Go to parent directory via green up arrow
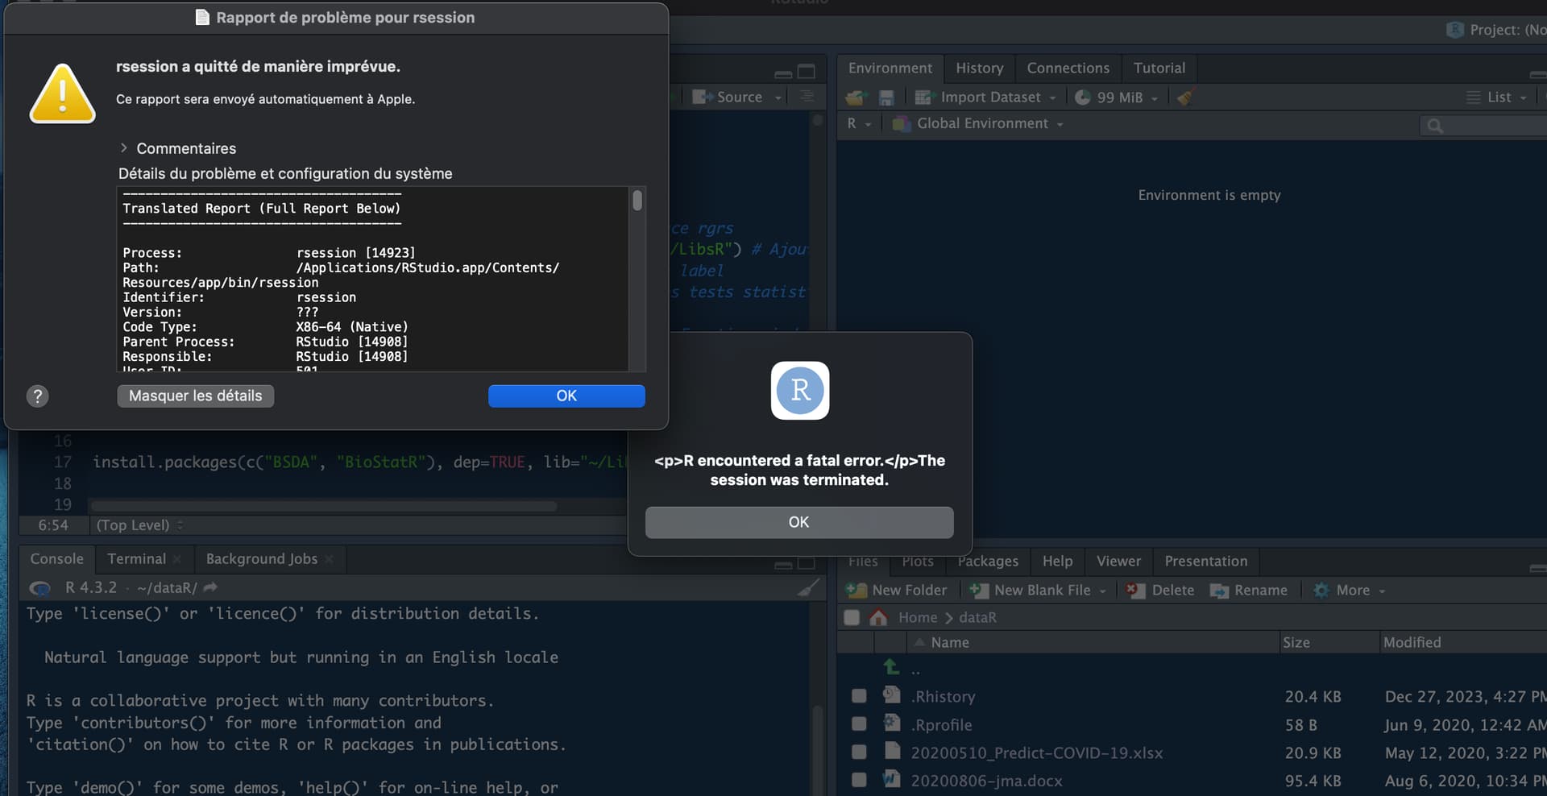The image size is (1547, 796). pos(891,667)
